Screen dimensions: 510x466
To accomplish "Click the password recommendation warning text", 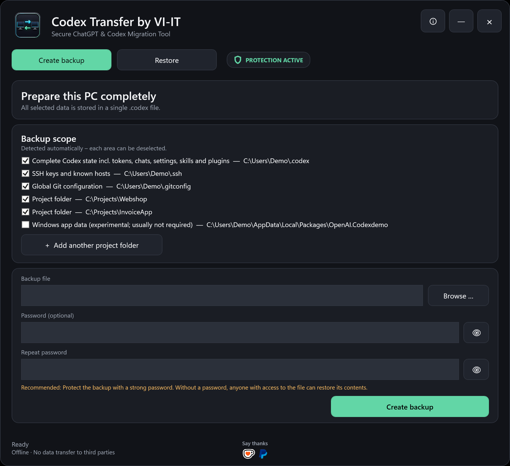I will tap(194, 388).
